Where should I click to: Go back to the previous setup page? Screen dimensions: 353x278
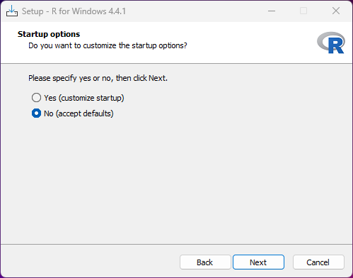click(x=205, y=262)
